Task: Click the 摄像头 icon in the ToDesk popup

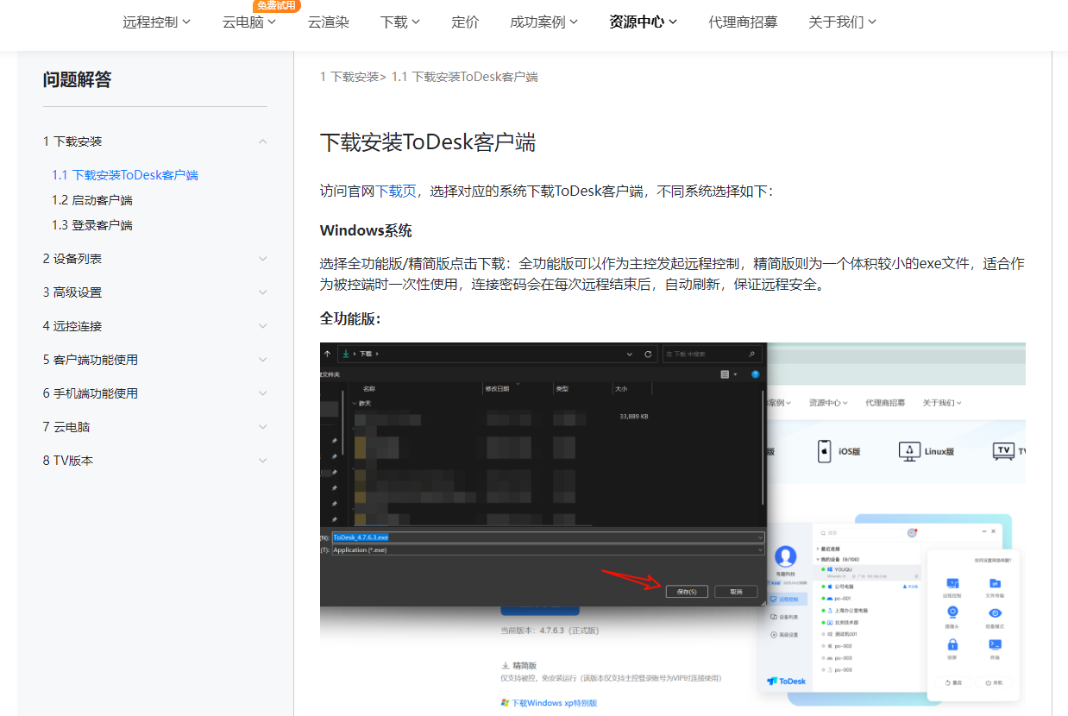Action: coord(952,613)
